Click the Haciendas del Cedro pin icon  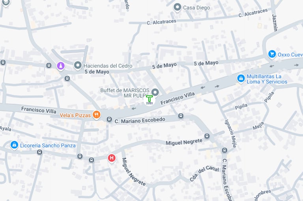click(78, 66)
